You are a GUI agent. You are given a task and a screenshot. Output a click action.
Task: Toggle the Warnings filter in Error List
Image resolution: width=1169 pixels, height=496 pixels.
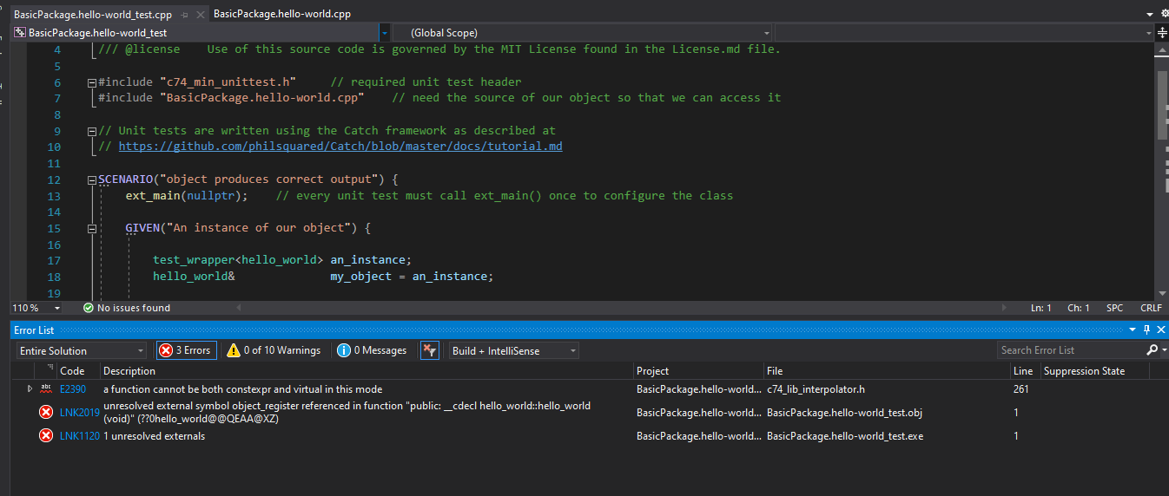pyautogui.click(x=273, y=350)
